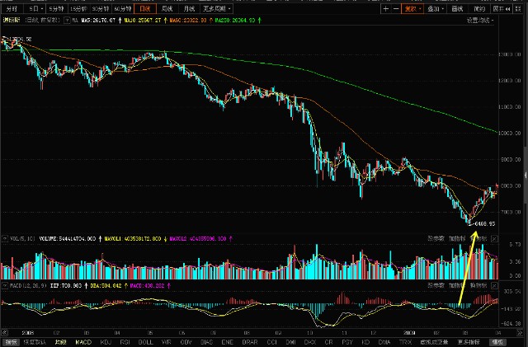Jump to earliest date with left double-arrow

(5, 332)
